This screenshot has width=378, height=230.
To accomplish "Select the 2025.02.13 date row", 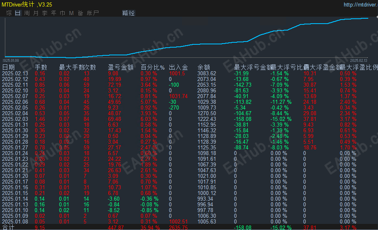I will [15, 74].
